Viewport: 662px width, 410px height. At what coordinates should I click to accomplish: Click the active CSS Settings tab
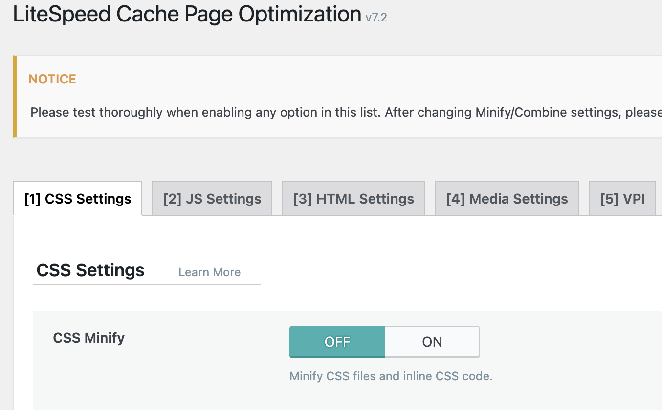pyautogui.click(x=78, y=199)
